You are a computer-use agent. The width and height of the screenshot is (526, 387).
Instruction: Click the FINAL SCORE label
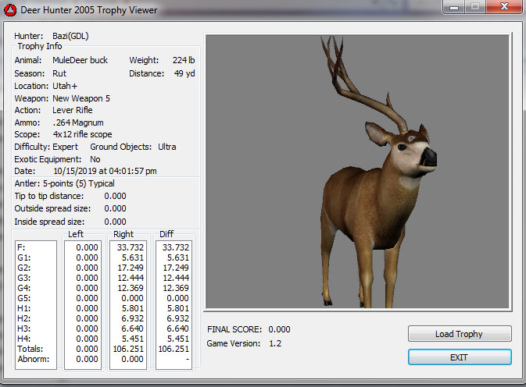[234, 329]
